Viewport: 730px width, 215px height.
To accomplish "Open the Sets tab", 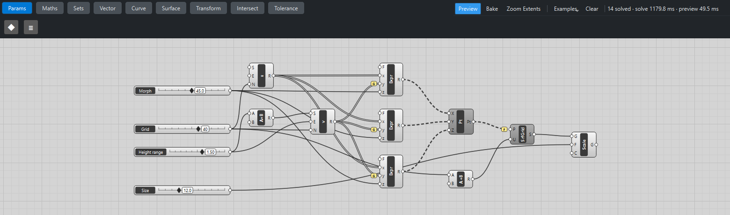I will pos(79,8).
